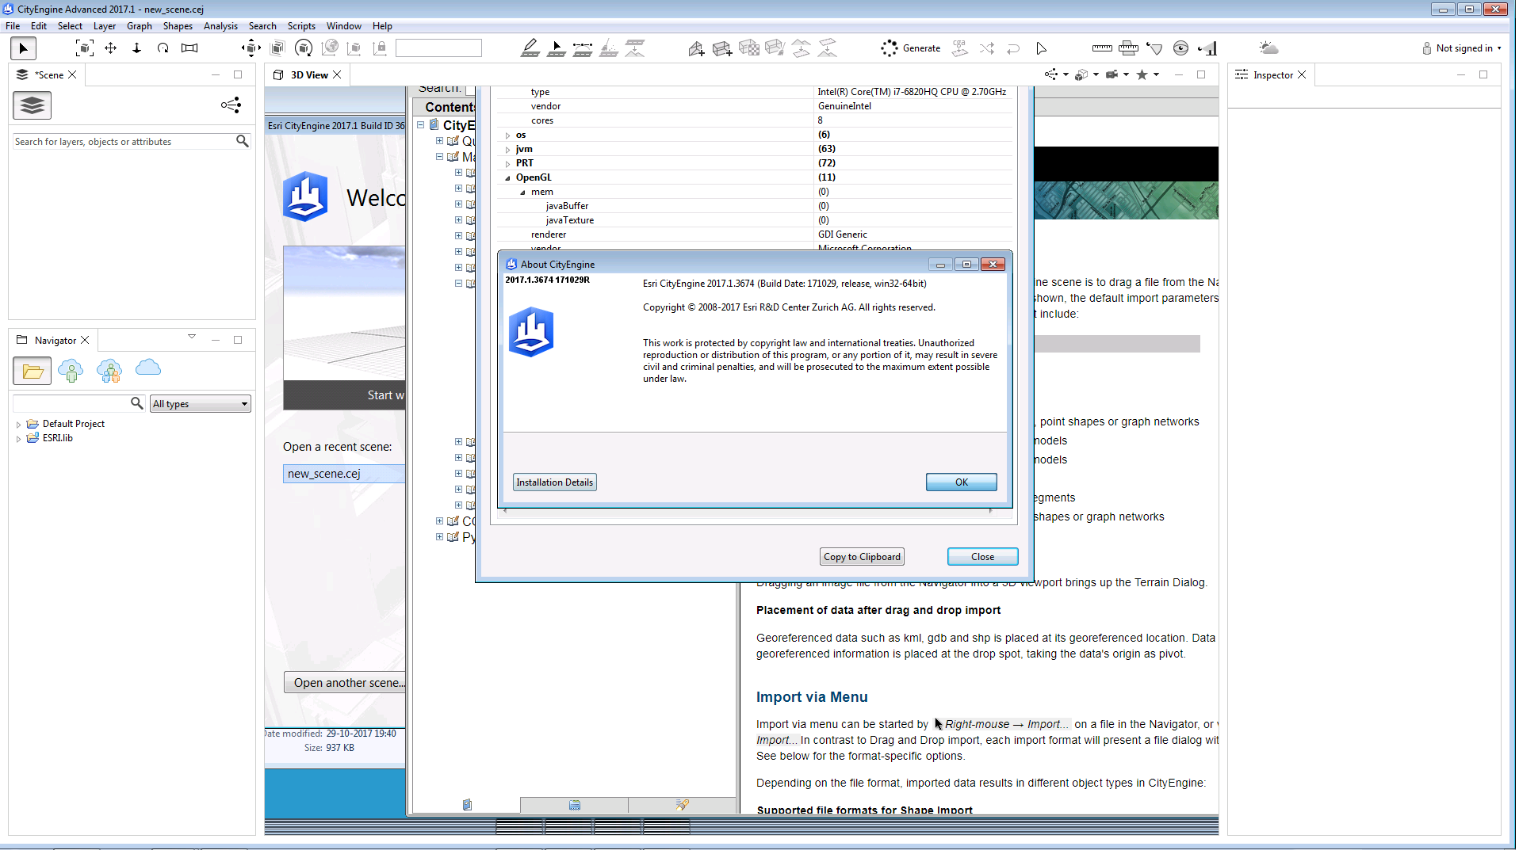Click the Close button in details dialog
The image size is (1519, 854).
click(x=982, y=557)
